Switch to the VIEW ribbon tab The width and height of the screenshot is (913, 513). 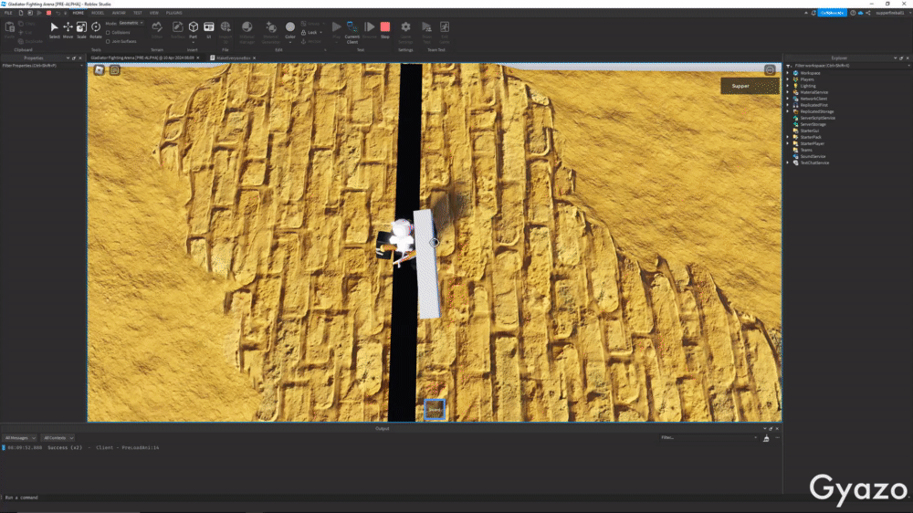pyautogui.click(x=153, y=13)
